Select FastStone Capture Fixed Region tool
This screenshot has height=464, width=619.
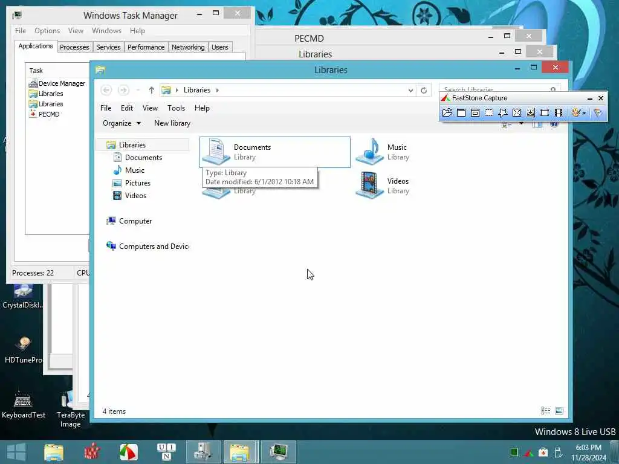(545, 113)
